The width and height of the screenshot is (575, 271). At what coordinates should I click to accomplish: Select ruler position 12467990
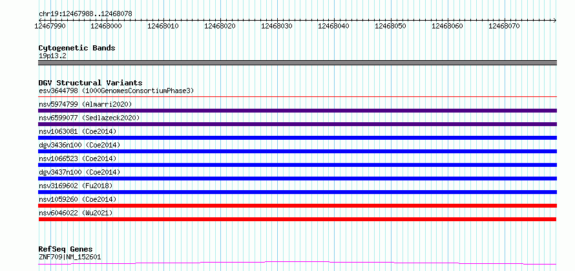tap(50, 27)
